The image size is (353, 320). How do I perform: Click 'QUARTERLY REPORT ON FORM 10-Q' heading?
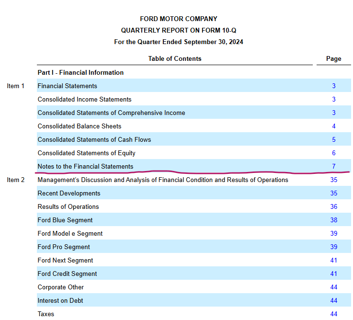click(179, 30)
